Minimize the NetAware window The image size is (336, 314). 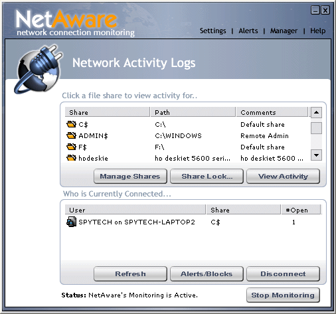pyautogui.click(x=315, y=10)
